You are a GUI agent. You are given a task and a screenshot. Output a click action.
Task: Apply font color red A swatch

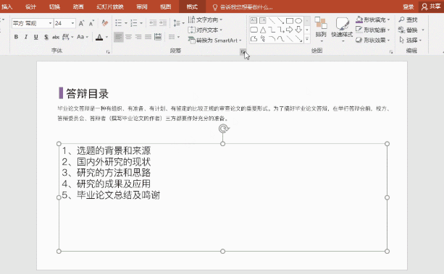99,37
